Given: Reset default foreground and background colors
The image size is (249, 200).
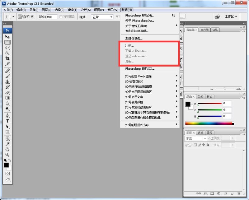Looking at the screenshot, I should [5, 160].
